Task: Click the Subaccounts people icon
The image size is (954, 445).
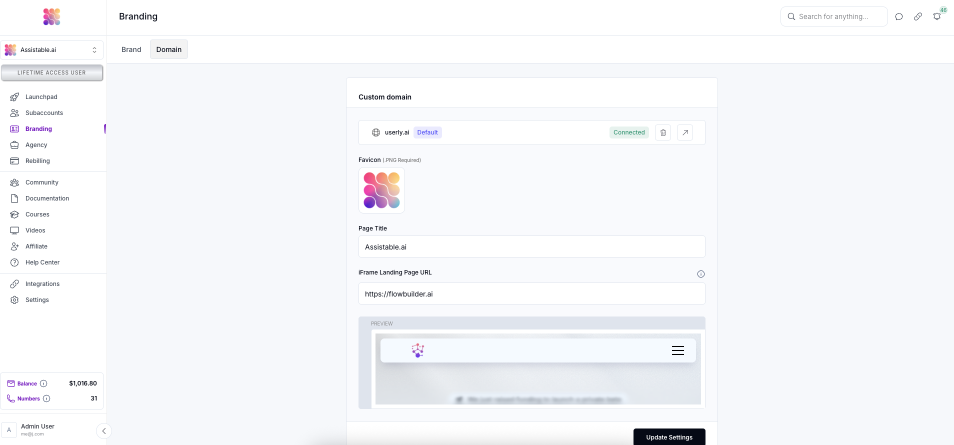Action: (14, 113)
